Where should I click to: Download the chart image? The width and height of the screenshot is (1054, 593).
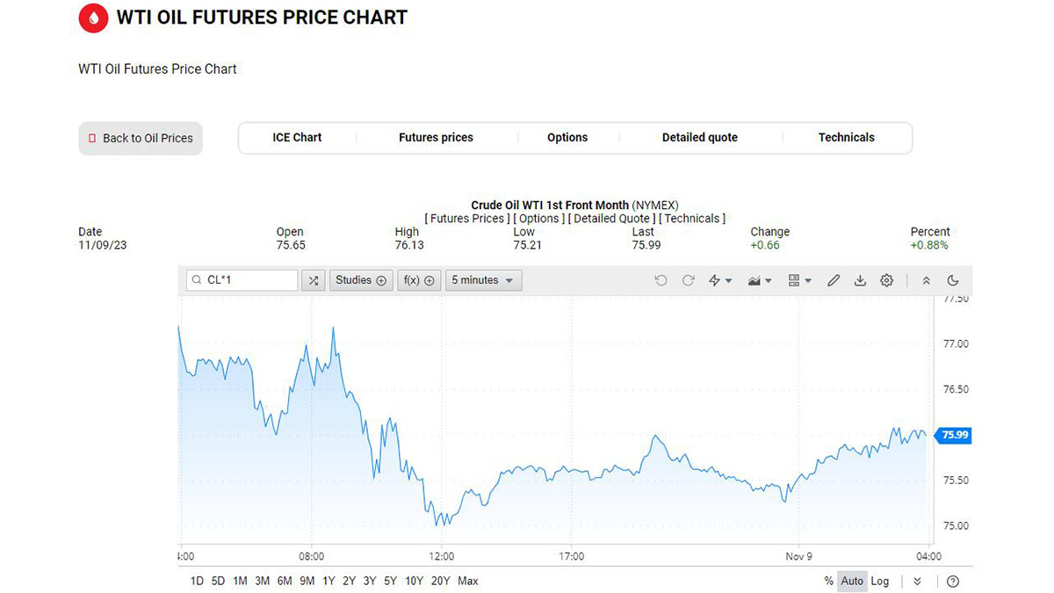click(x=861, y=280)
